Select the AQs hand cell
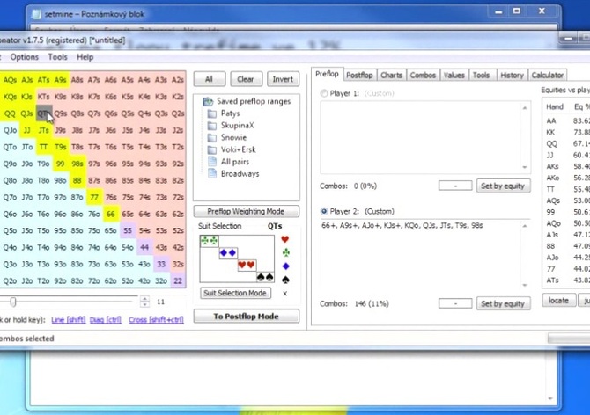This screenshot has height=415, width=590. (10, 80)
